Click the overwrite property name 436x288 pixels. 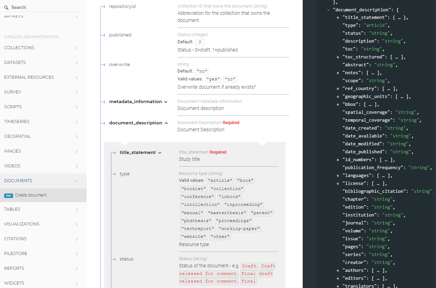(x=120, y=65)
